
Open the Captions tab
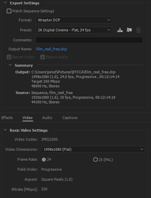tap(70, 118)
